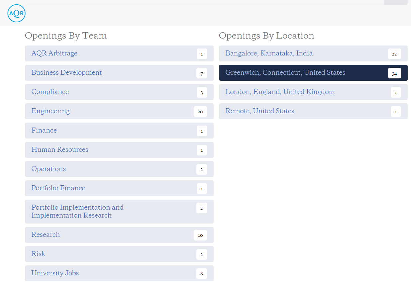Click the AQR logo icon
The height and width of the screenshot is (283, 411).
tap(16, 13)
